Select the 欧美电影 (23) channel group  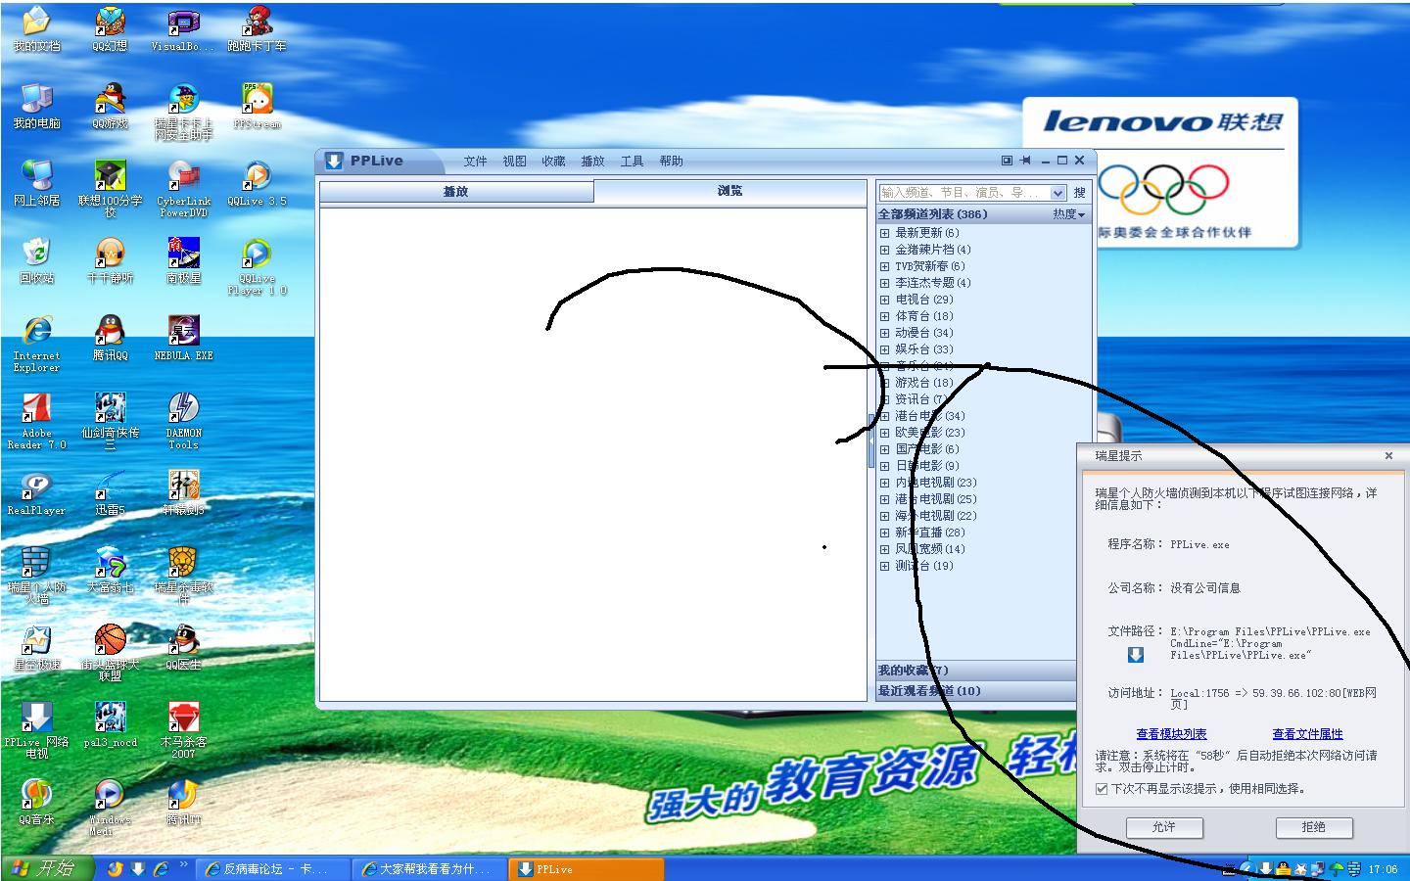929,433
